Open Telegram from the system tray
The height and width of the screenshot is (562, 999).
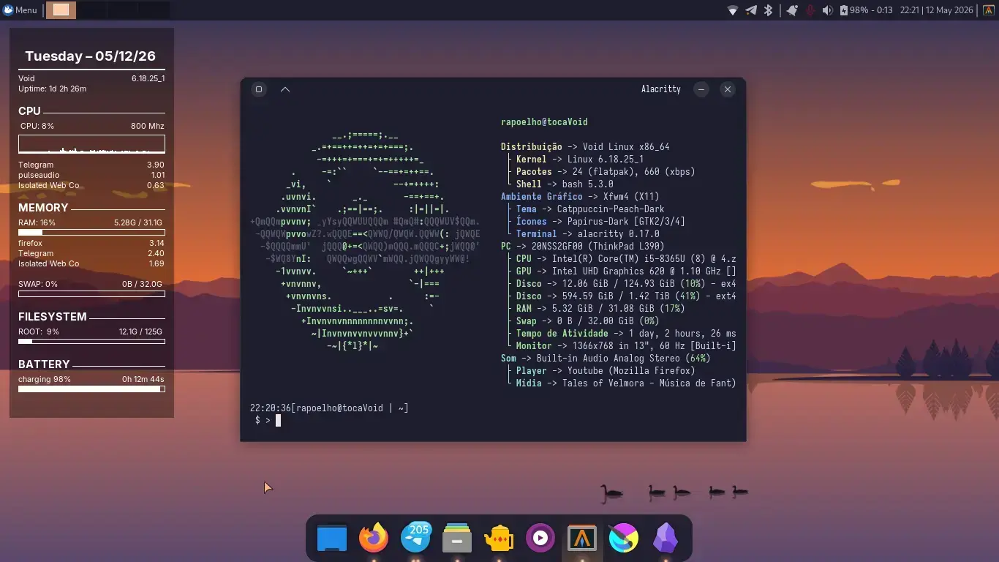750,10
